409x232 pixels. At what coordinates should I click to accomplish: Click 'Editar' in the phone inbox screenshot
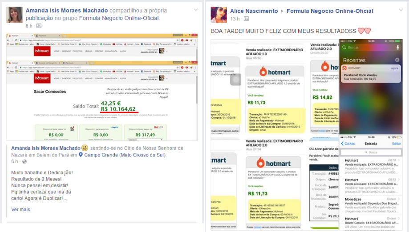click(397, 144)
